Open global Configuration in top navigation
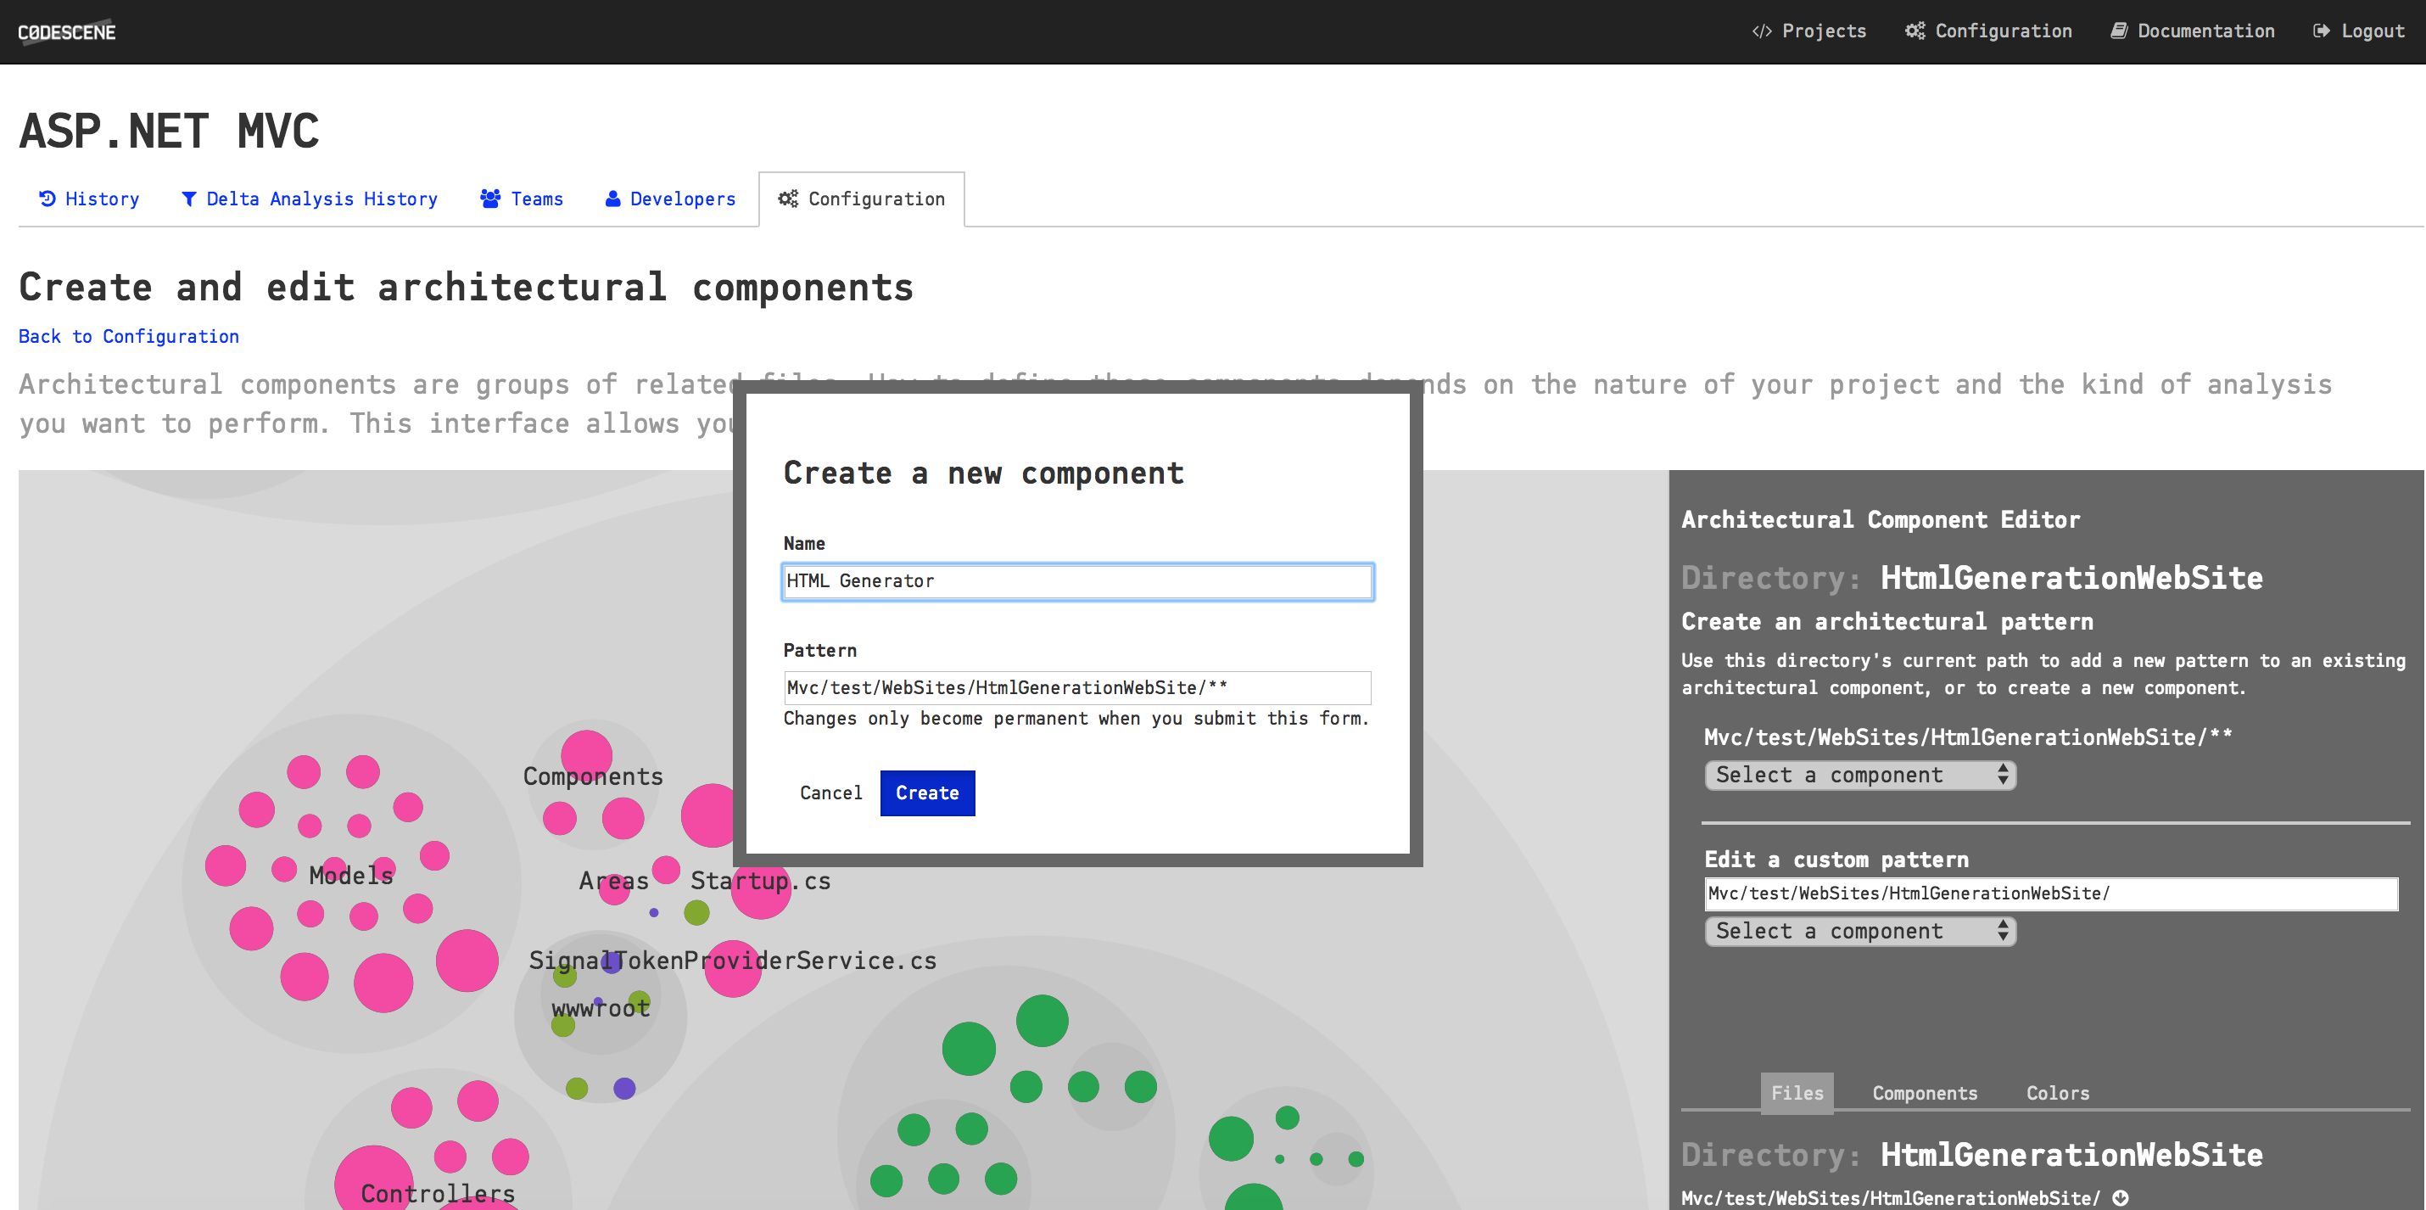Viewport: 2426px width, 1210px height. [x=1988, y=31]
